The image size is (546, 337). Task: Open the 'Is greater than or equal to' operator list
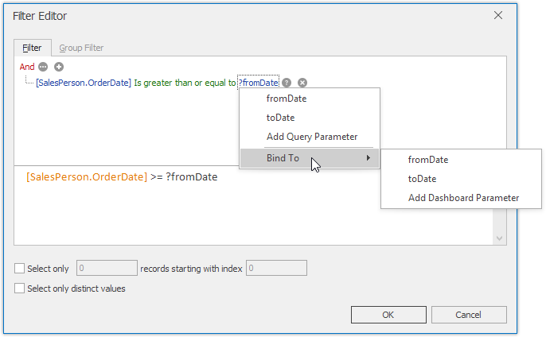point(185,83)
